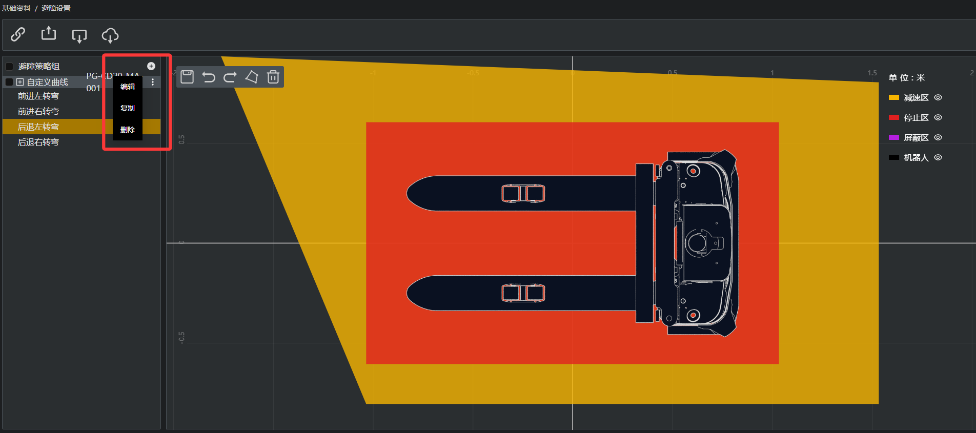
Task: Toggle visibility of 机器人 layer
Action: click(938, 157)
